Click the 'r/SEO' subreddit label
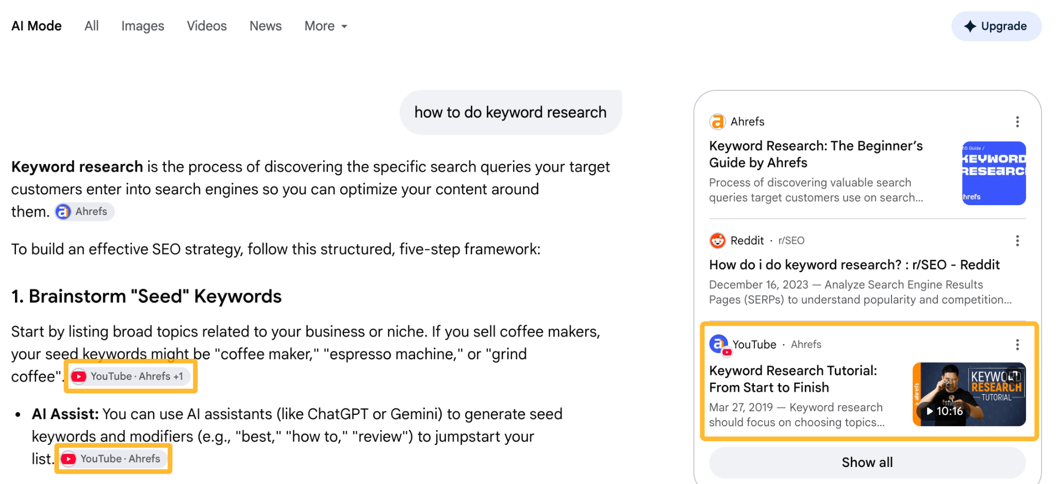The height and width of the screenshot is (484, 1056). (791, 241)
